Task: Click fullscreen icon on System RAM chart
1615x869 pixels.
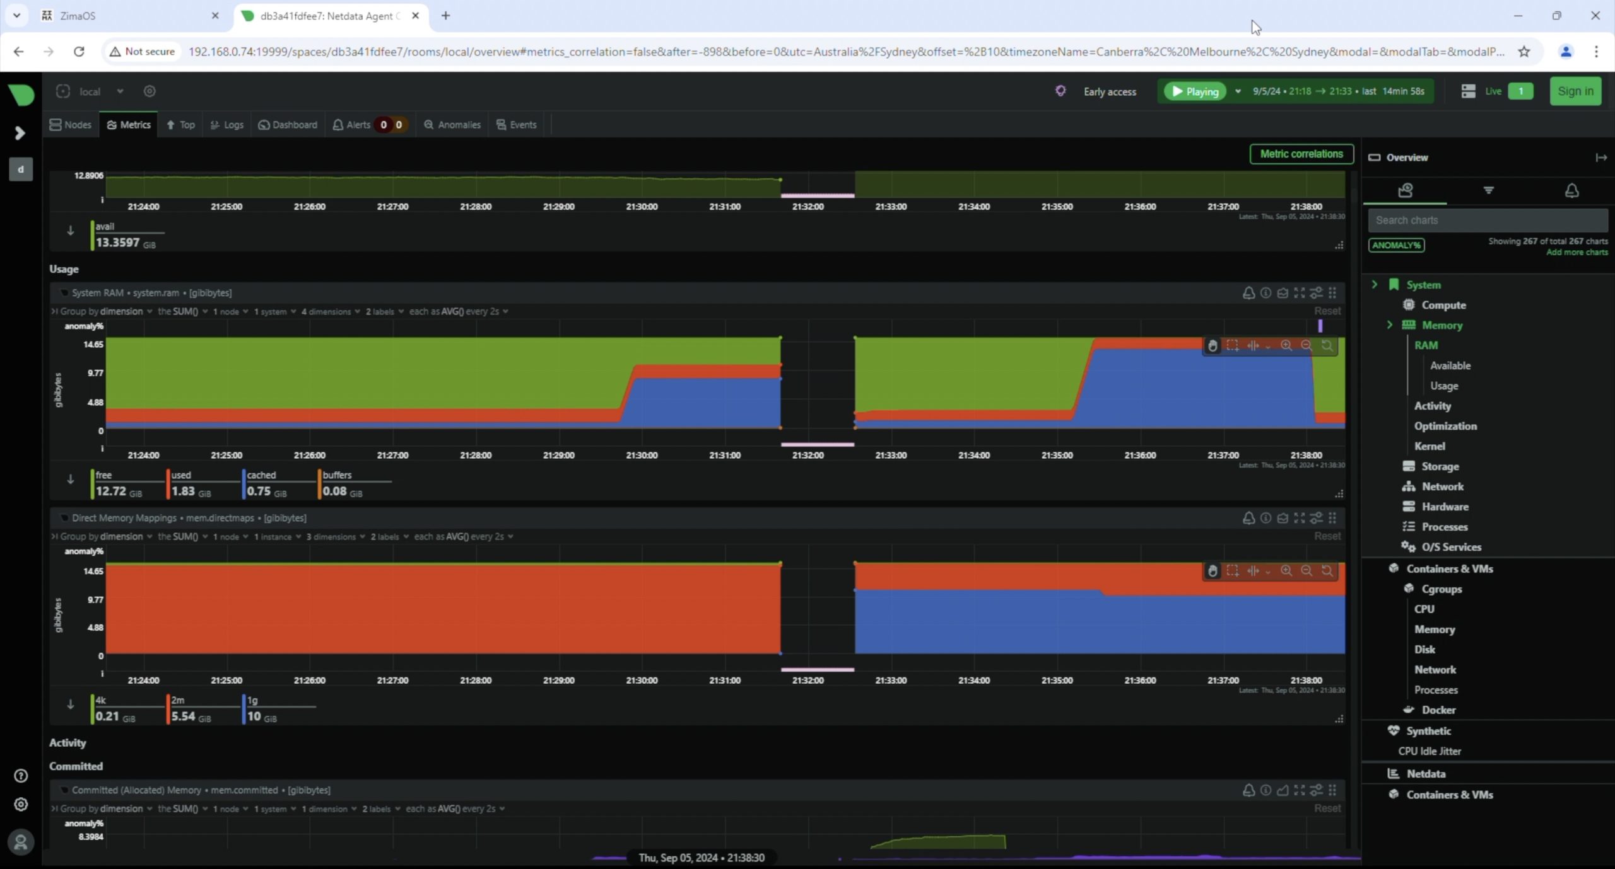Action: [1299, 293]
